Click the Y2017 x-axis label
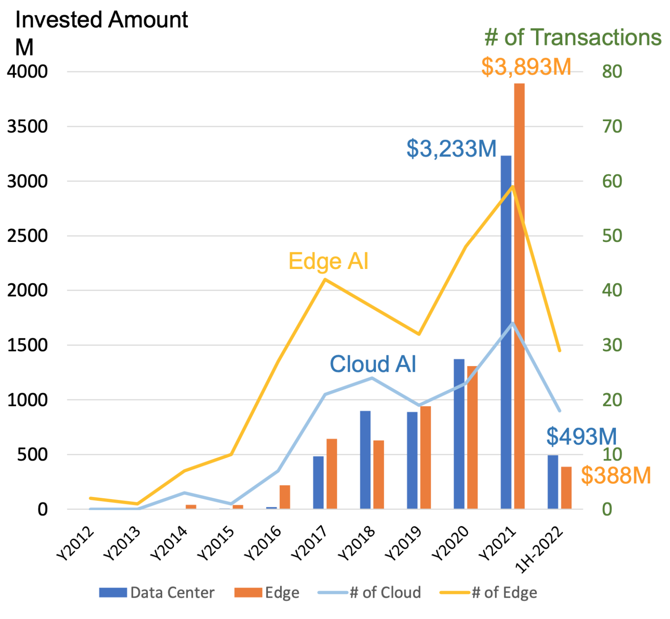 pyautogui.click(x=311, y=544)
